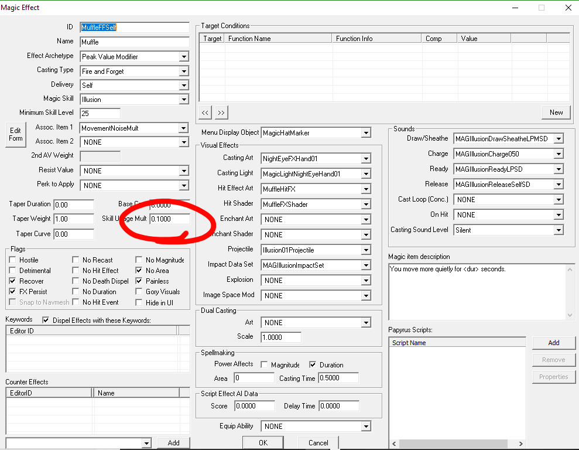Expand the Casting Sound Level dropdown

(x=559, y=230)
